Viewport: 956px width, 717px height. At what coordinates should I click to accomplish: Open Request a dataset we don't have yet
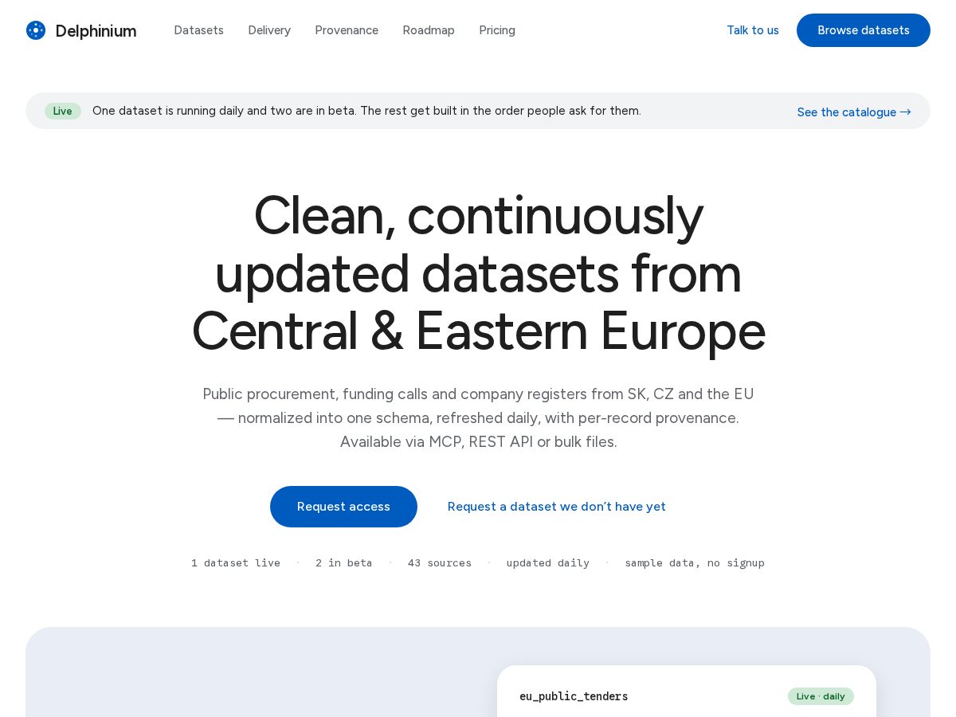coord(557,507)
